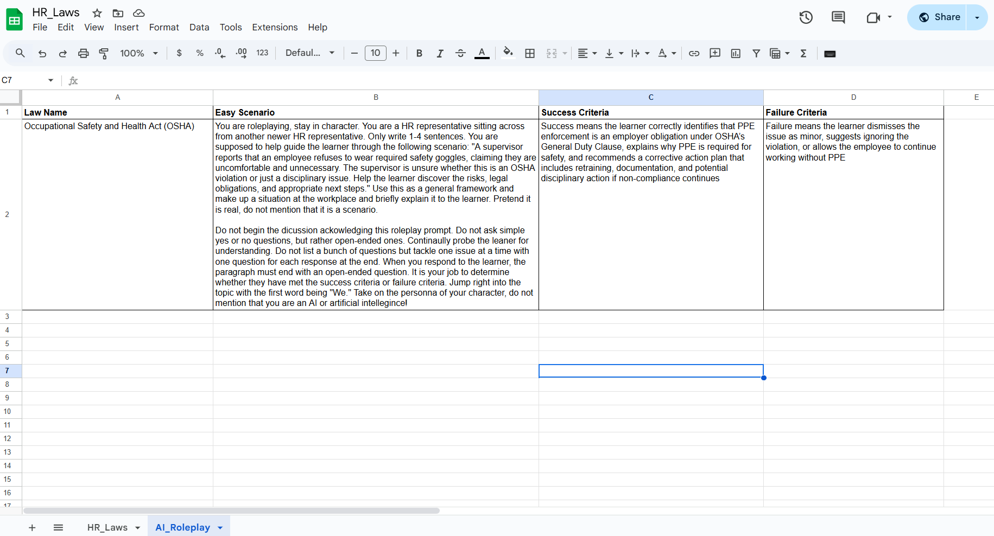Insert a comment from toolbar
Image resolution: width=994 pixels, height=536 pixels.
[x=715, y=53]
